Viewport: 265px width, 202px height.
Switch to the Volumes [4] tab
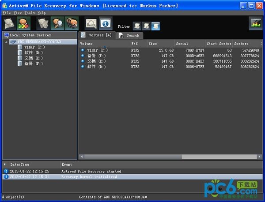[x=97, y=35]
